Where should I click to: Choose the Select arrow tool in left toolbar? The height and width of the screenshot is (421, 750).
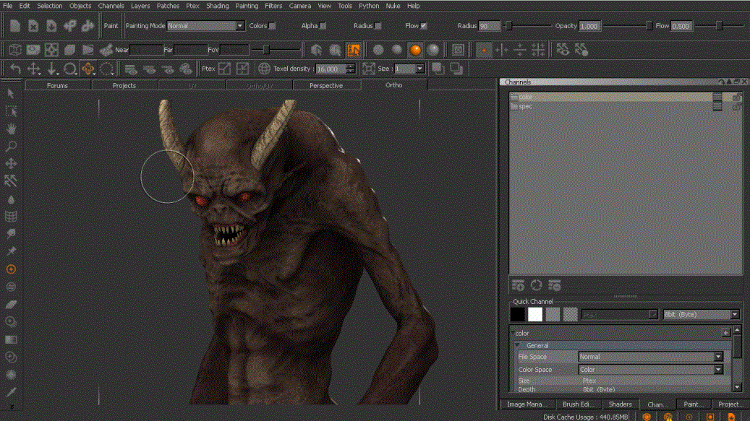pyautogui.click(x=11, y=94)
